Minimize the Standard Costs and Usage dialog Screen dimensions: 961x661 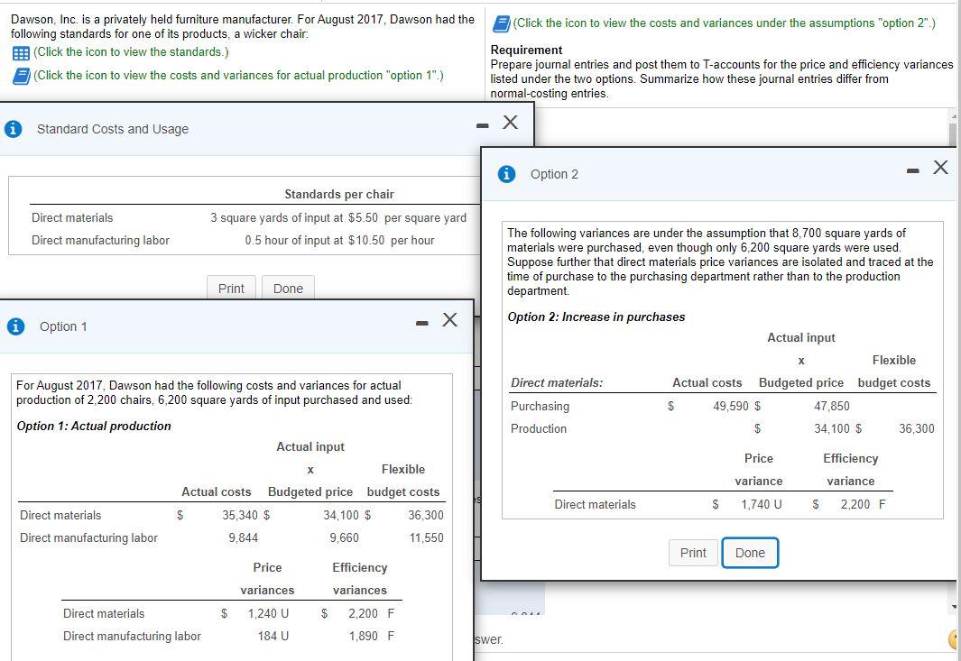click(x=483, y=126)
